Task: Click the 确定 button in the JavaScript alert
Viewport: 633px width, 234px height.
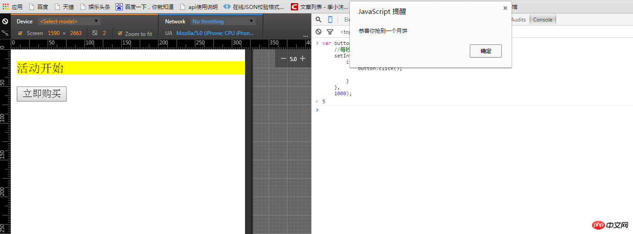Action: click(x=486, y=51)
